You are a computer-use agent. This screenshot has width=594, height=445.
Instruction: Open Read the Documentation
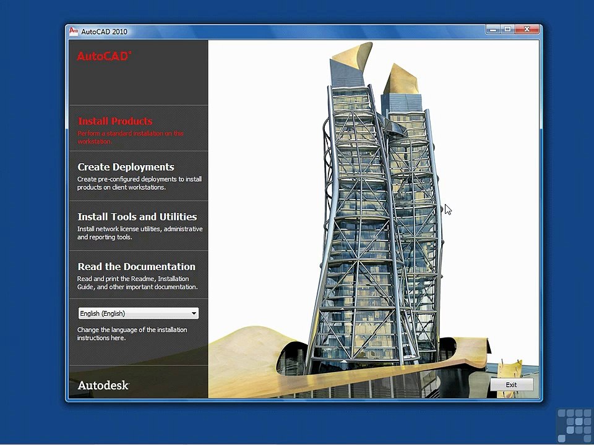tap(136, 266)
